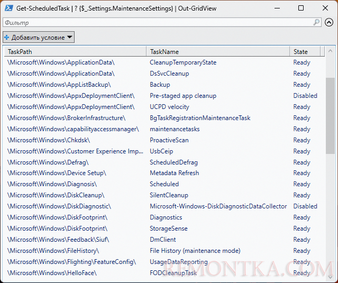Click Ready state of ScheduledDefrag row
Screen dimensions: 338x283
point(302,162)
